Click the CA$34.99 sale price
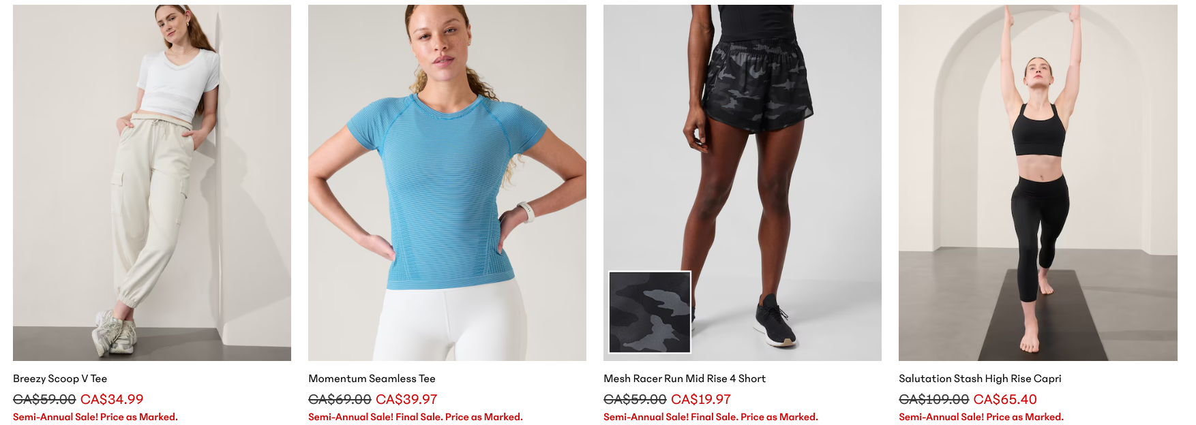1196x425 pixels. click(x=112, y=400)
